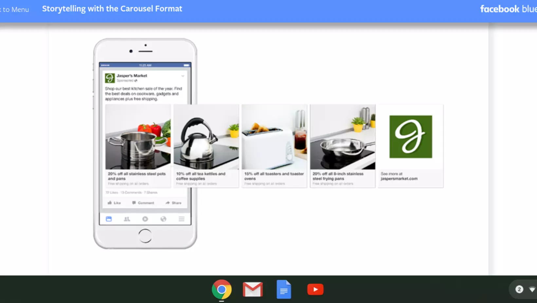Launch YouTube from the shelf

[x=315, y=289]
